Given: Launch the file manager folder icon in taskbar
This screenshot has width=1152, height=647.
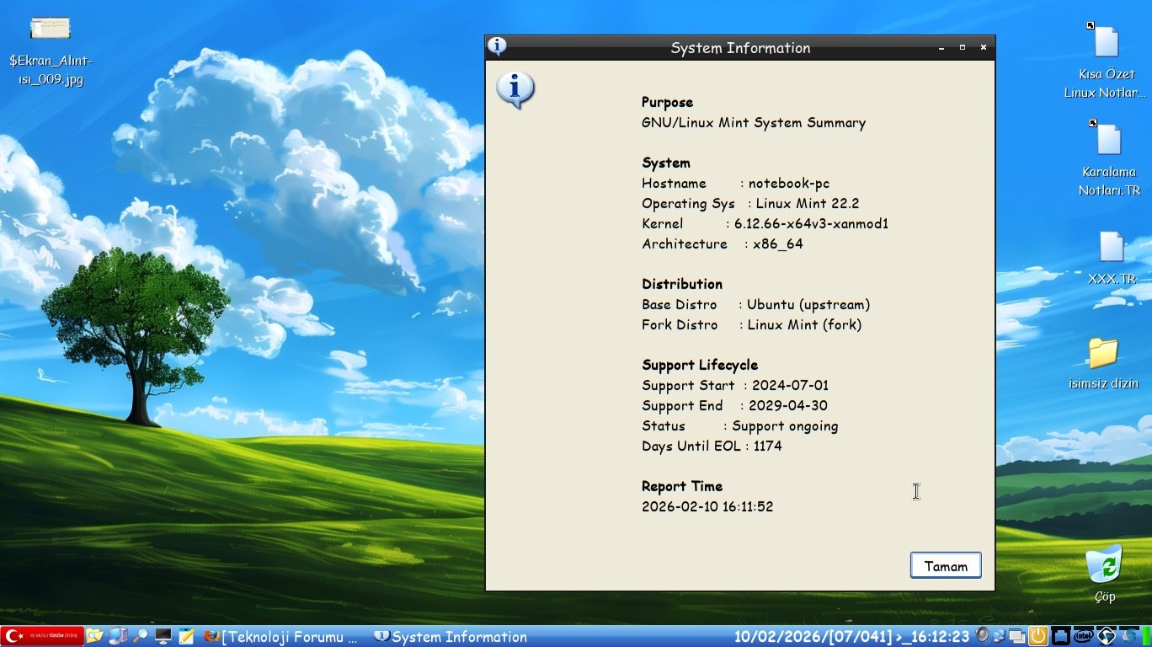Looking at the screenshot, I should coord(94,636).
